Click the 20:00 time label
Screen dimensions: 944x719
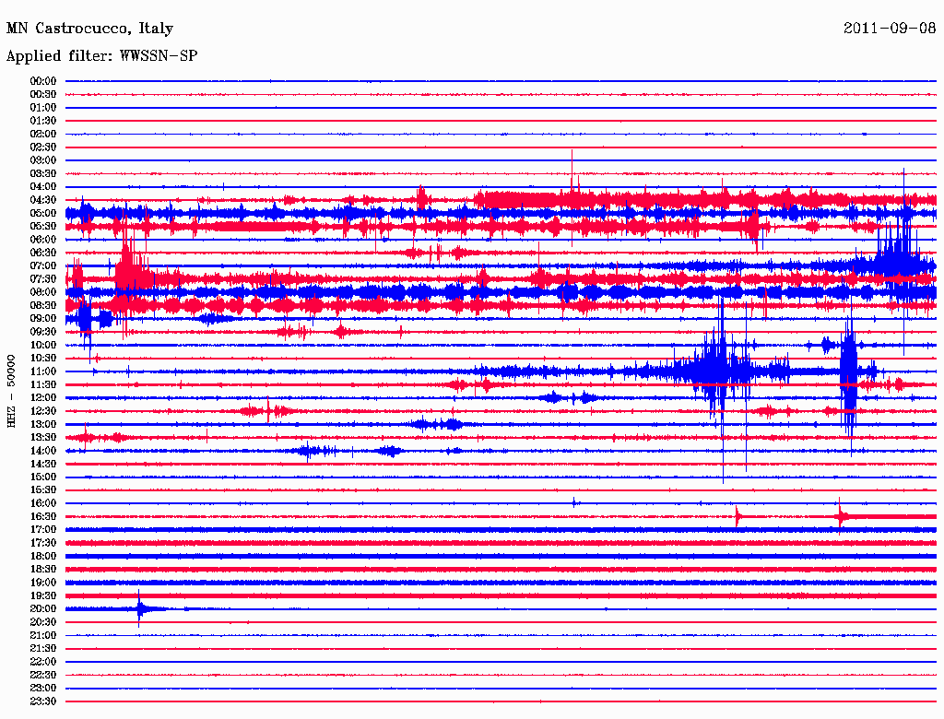coord(42,608)
